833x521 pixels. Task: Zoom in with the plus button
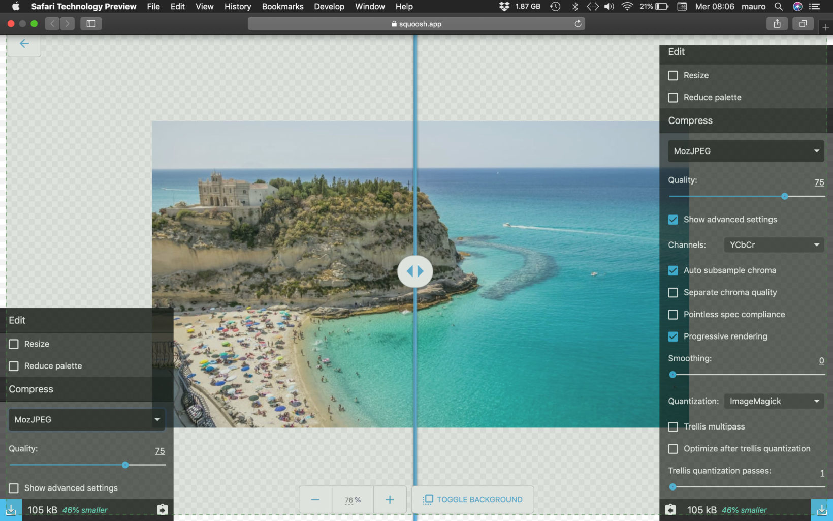point(390,500)
